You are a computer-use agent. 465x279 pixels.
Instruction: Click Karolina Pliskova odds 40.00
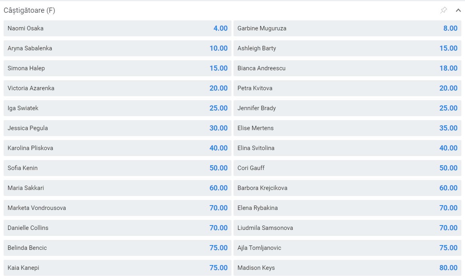(117, 148)
